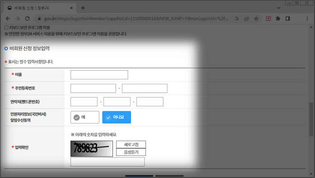Screen dimensions: 315x178
Task: Click the 이름 input field
Action: [99, 75]
